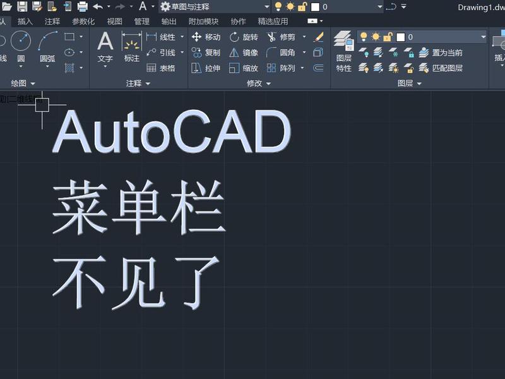The width and height of the screenshot is (505, 379).
Task: Click the Plot printer icon
Action: tap(83, 6)
